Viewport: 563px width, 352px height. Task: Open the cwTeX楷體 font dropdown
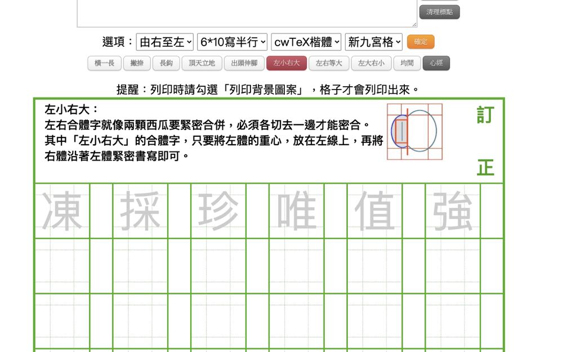(306, 42)
